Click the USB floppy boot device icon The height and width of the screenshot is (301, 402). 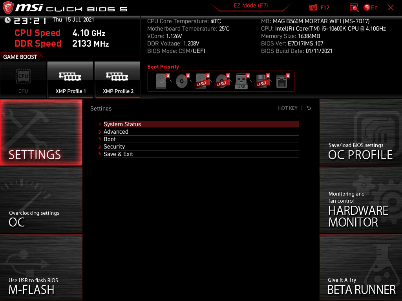261,82
